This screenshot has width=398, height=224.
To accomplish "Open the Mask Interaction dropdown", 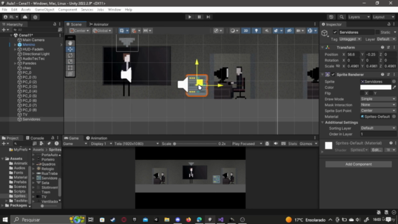I will (378, 105).
